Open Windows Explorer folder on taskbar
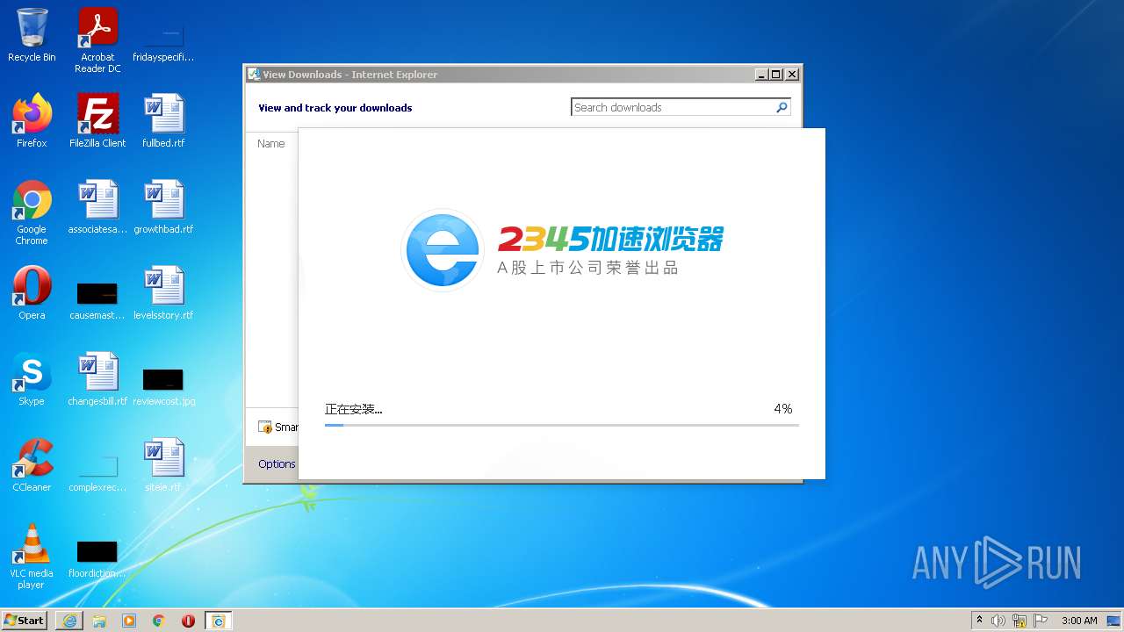The image size is (1124, 632). 99,621
